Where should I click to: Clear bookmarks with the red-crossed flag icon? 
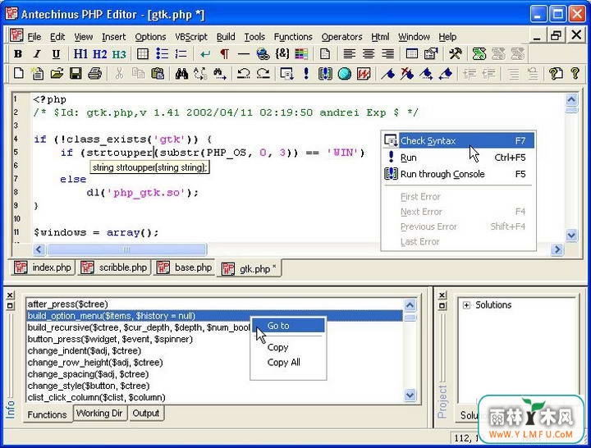[407, 74]
